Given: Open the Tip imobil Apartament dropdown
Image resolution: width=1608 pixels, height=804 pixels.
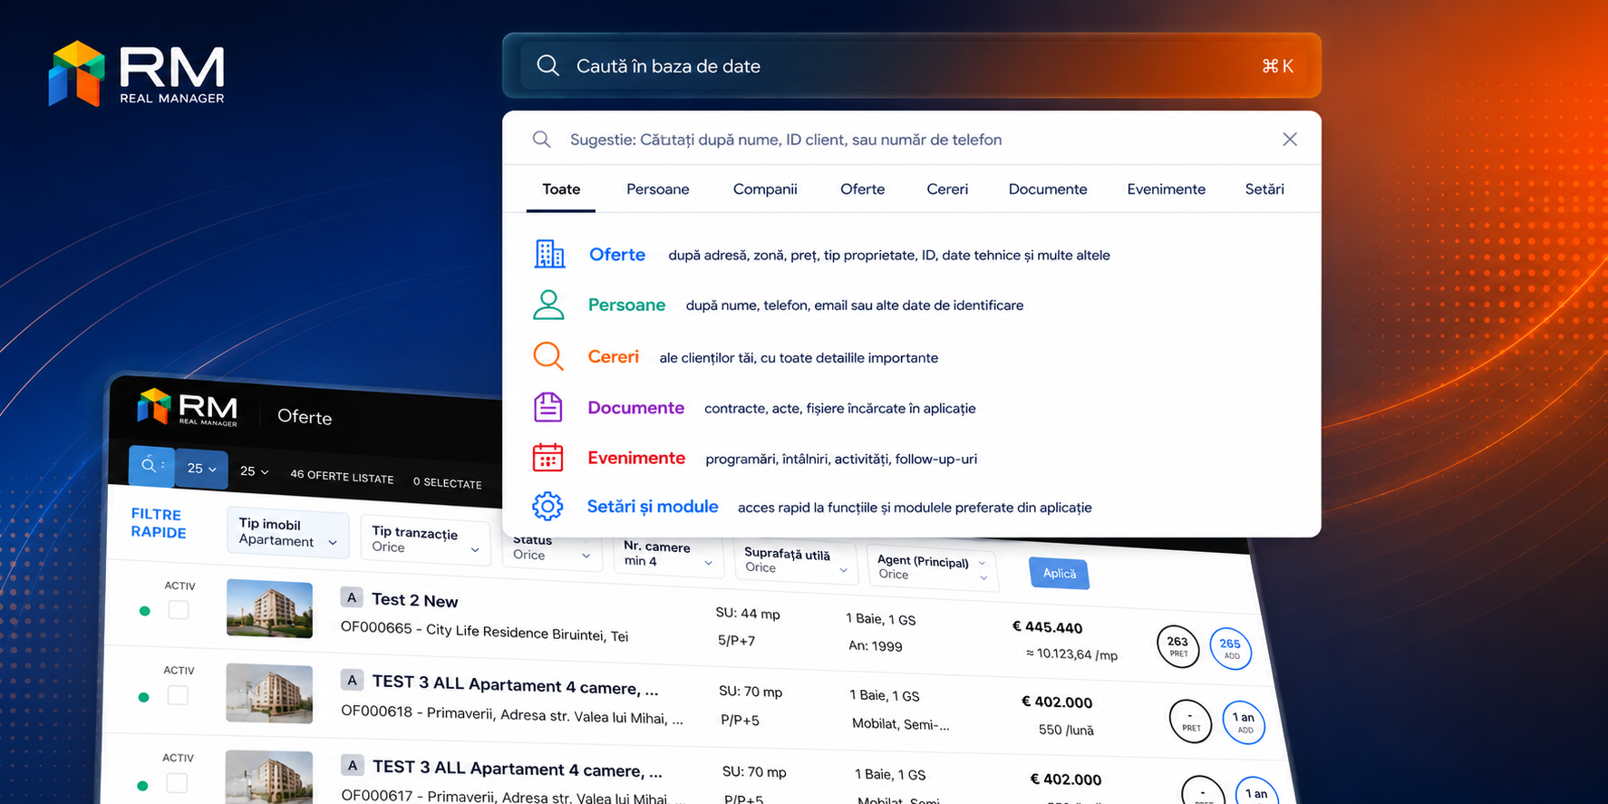Looking at the screenshot, I should (x=288, y=532).
